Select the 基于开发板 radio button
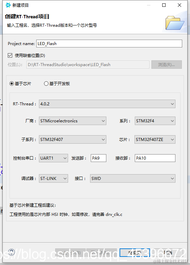This screenshot has width=190, height=265. pyautogui.click(x=46, y=84)
